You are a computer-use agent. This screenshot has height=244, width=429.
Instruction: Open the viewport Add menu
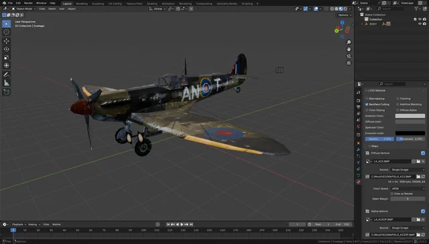(x=62, y=9)
